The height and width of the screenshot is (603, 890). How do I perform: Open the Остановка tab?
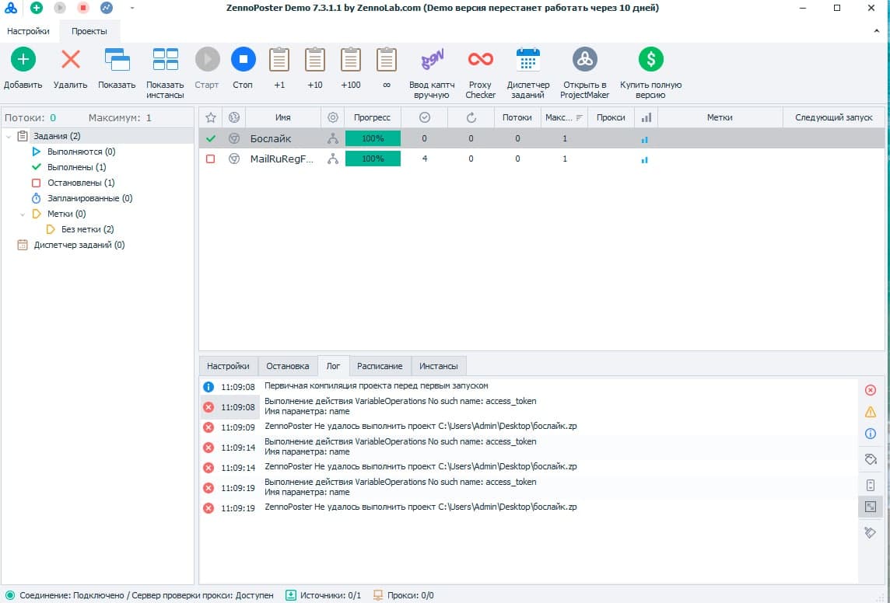point(288,366)
